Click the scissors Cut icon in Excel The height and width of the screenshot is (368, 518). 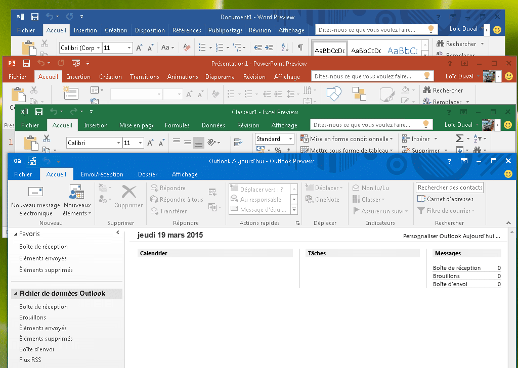click(x=47, y=139)
